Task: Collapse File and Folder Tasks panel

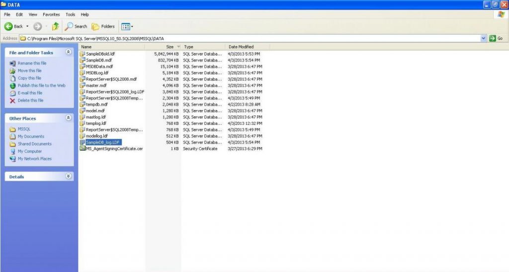Action: point(68,52)
